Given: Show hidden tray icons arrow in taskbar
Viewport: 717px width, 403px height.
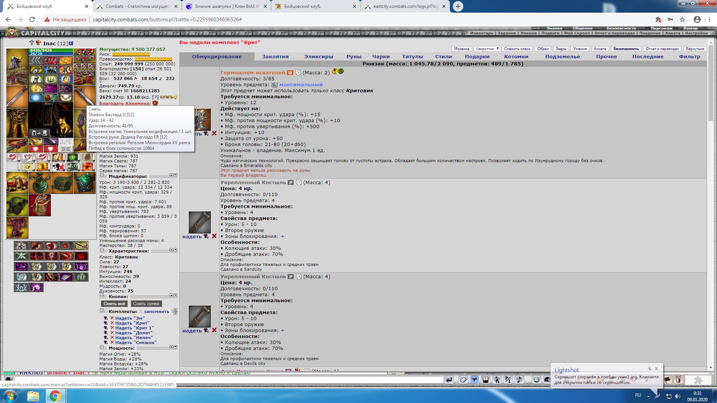Looking at the screenshot, I should coord(648,396).
